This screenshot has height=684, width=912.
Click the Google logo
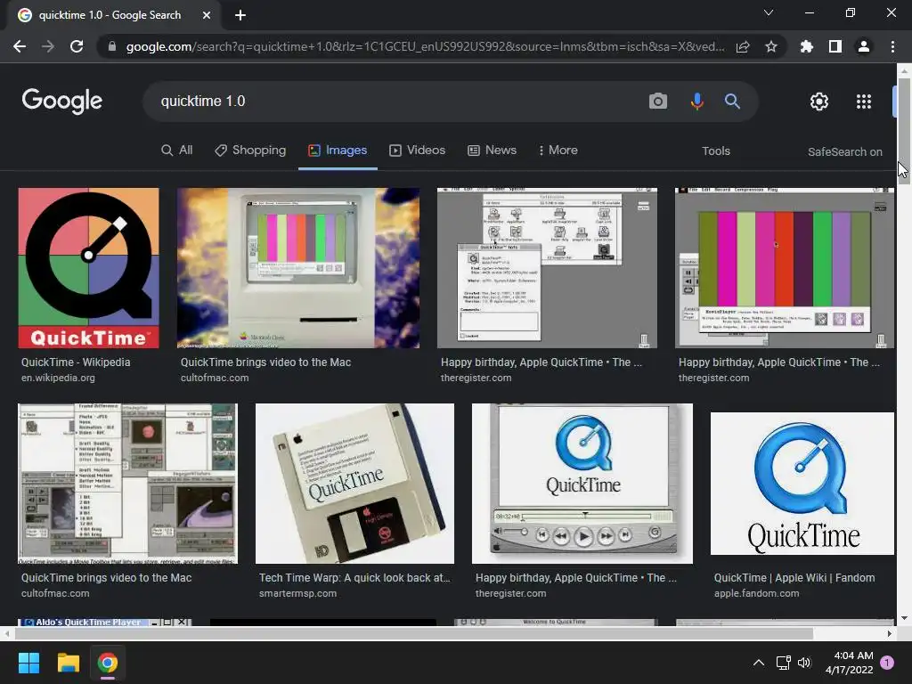62,102
